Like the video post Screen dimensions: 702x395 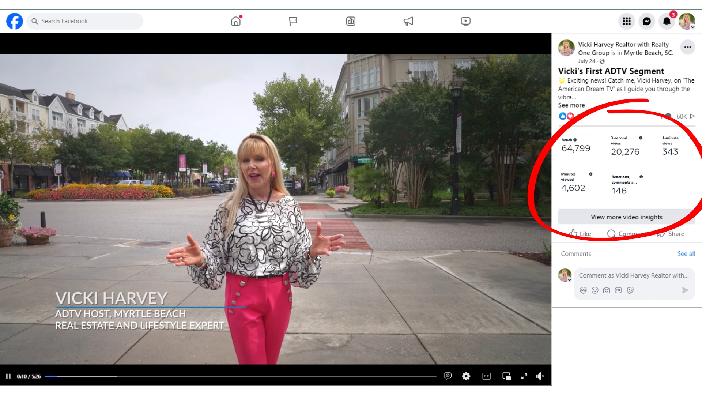[580, 234]
